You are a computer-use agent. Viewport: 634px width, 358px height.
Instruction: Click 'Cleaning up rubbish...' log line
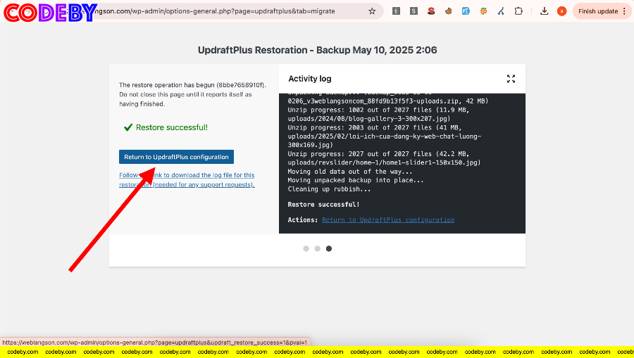[x=329, y=189]
